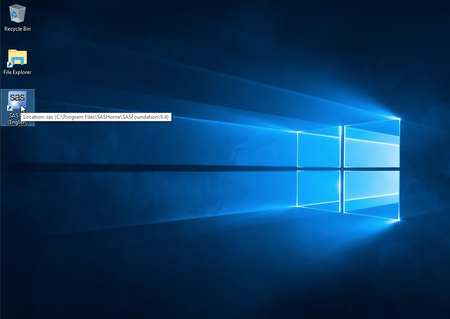Click the lower-left pane of the Windows logo

tap(319, 188)
